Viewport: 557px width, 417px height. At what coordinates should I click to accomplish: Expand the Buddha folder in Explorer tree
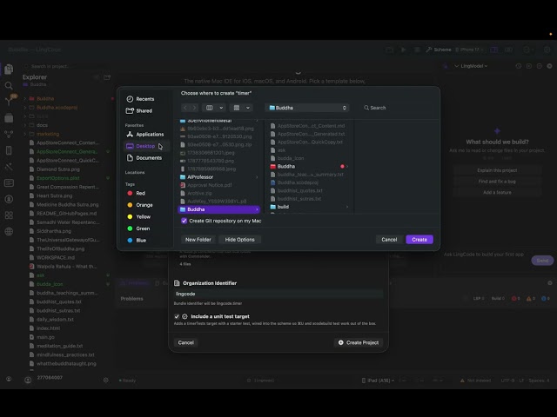25,98
